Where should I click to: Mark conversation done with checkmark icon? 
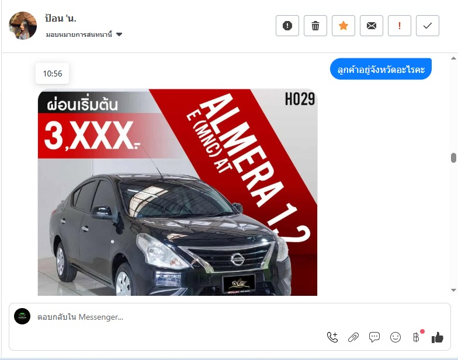[428, 26]
